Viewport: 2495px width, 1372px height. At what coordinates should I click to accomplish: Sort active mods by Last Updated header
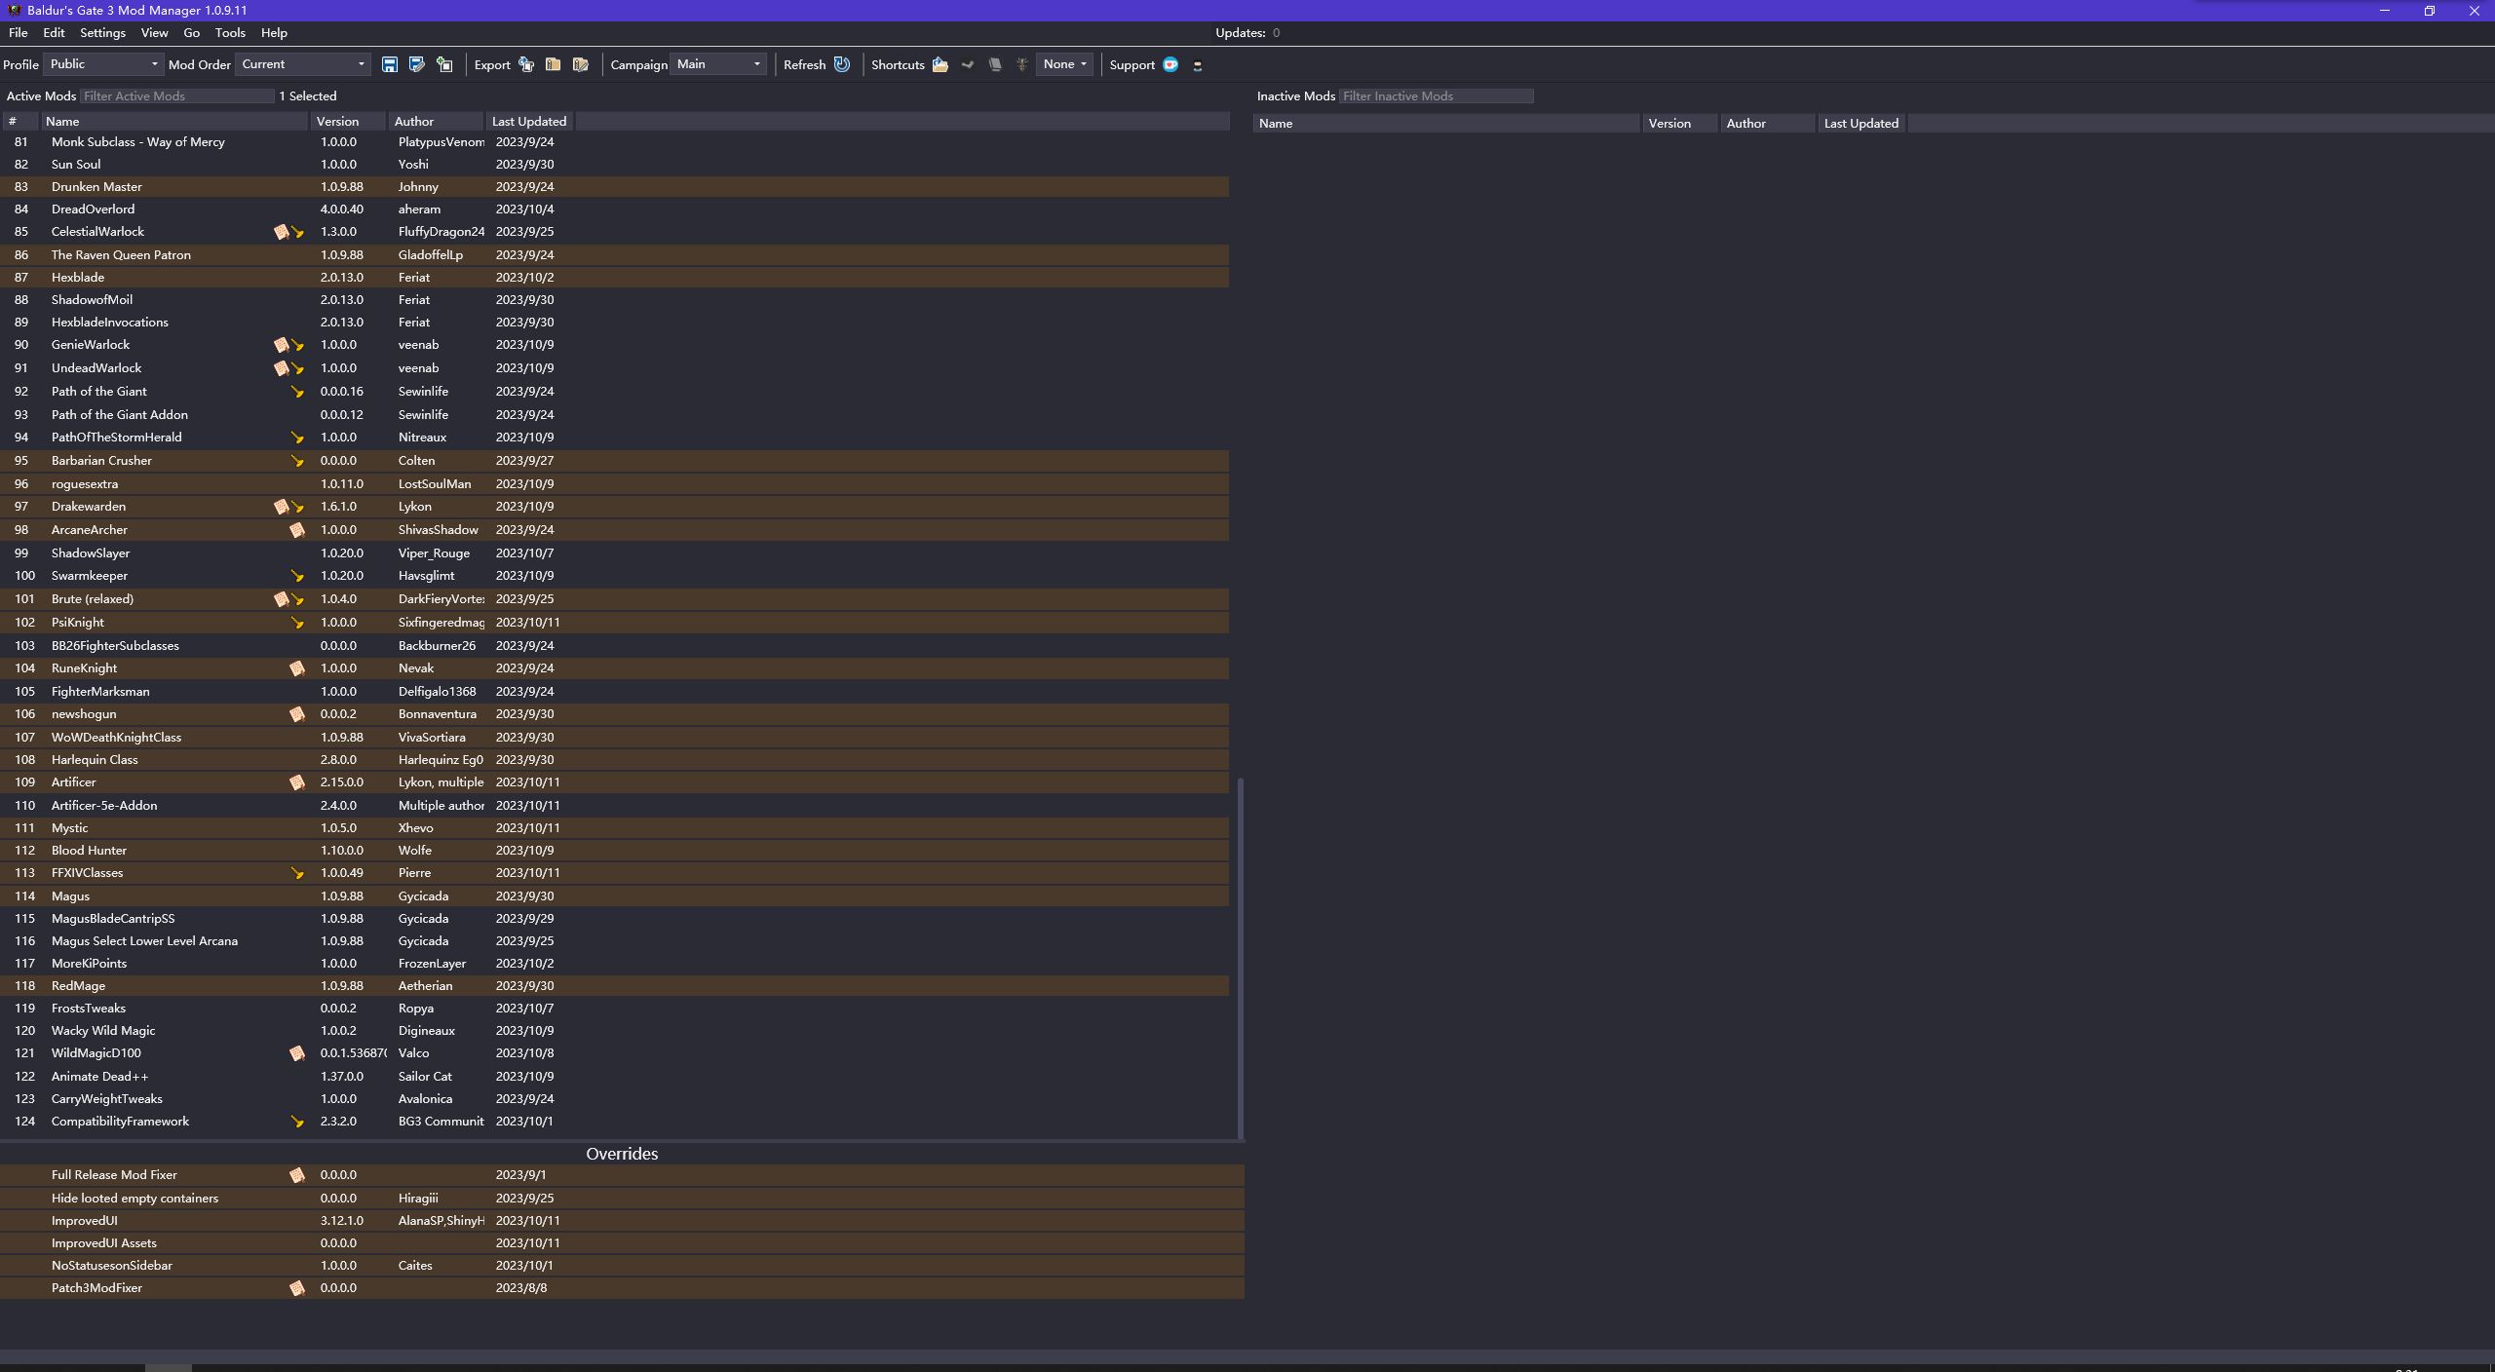[529, 122]
